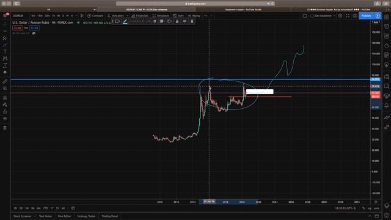Select the Text annotation tool
This screenshot has height=220, width=391.
point(5,51)
